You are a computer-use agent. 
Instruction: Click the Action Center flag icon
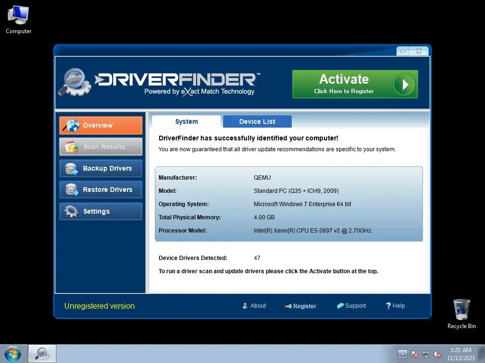coord(414,354)
